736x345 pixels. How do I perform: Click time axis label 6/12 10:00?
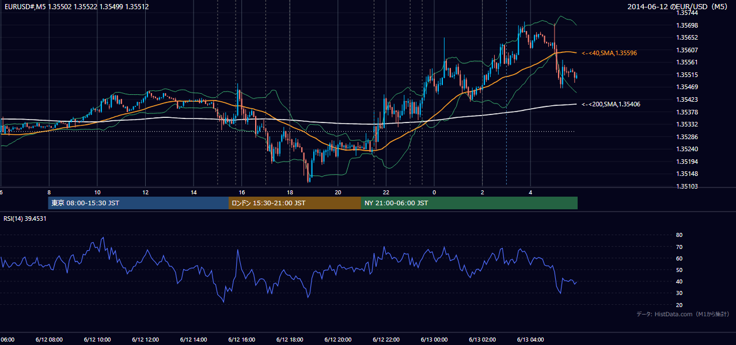[97, 340]
